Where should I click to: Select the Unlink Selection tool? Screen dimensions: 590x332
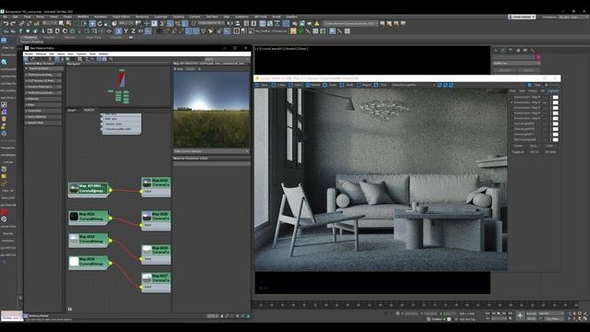(29, 23)
